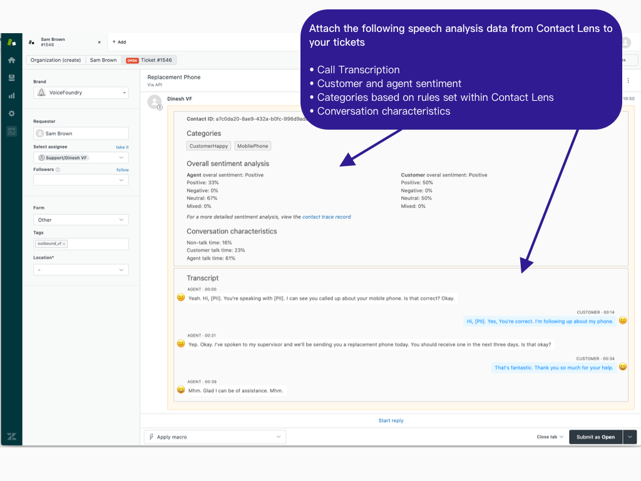Image resolution: width=641 pixels, height=481 pixels.
Task: Click the user avatar in the top-right corner
Action: coord(627,42)
